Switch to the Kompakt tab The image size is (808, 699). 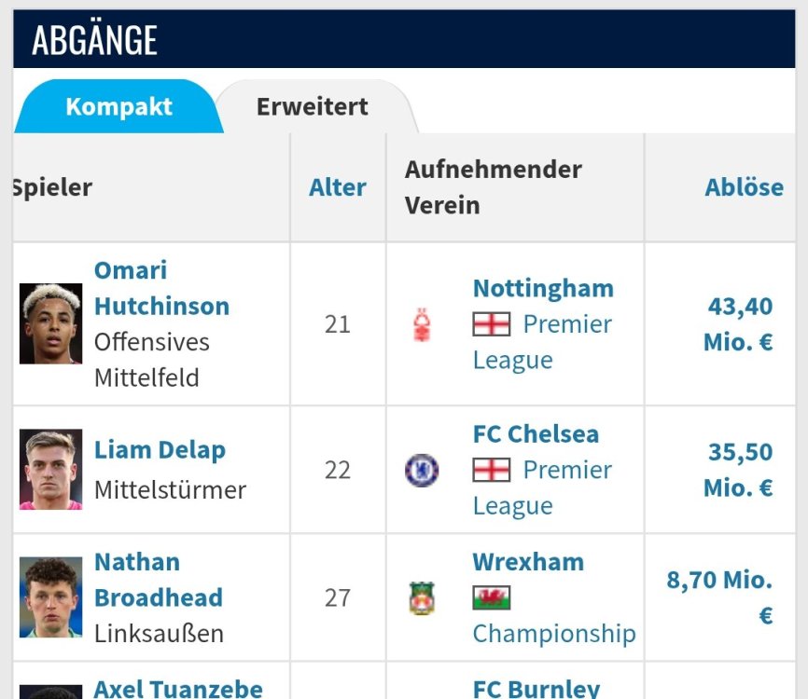coord(118,106)
